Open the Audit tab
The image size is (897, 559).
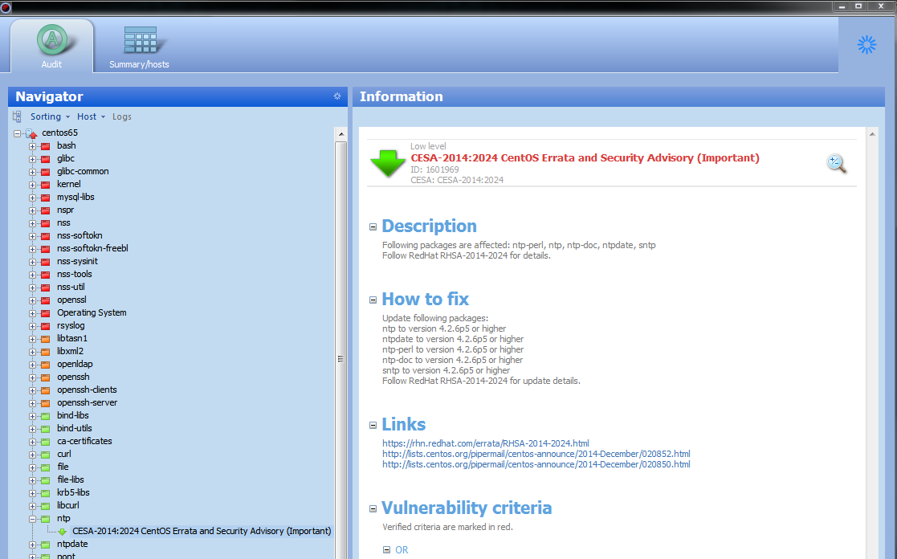51,47
